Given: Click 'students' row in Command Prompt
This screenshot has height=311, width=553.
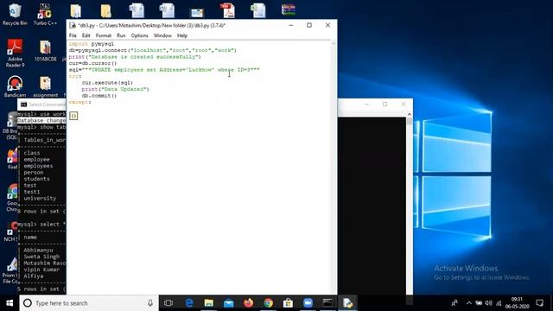Looking at the screenshot, I should tap(36, 179).
